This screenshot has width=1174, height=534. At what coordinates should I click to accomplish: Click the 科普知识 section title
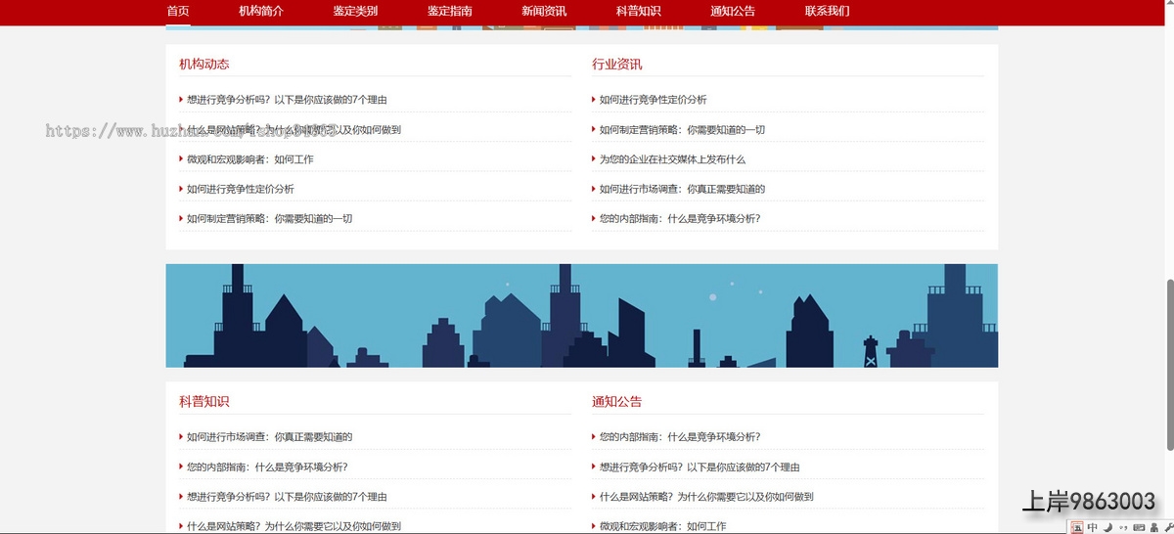(204, 402)
